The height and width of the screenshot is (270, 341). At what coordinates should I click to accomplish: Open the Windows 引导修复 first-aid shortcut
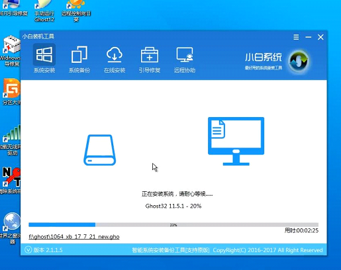pos(11,51)
